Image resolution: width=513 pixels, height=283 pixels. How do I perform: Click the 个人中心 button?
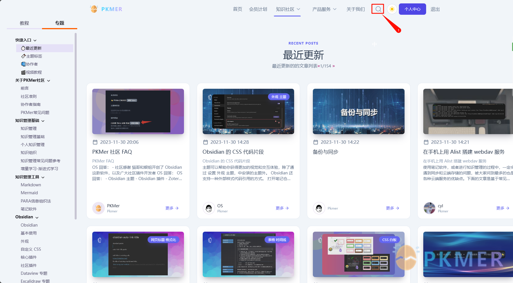(412, 9)
